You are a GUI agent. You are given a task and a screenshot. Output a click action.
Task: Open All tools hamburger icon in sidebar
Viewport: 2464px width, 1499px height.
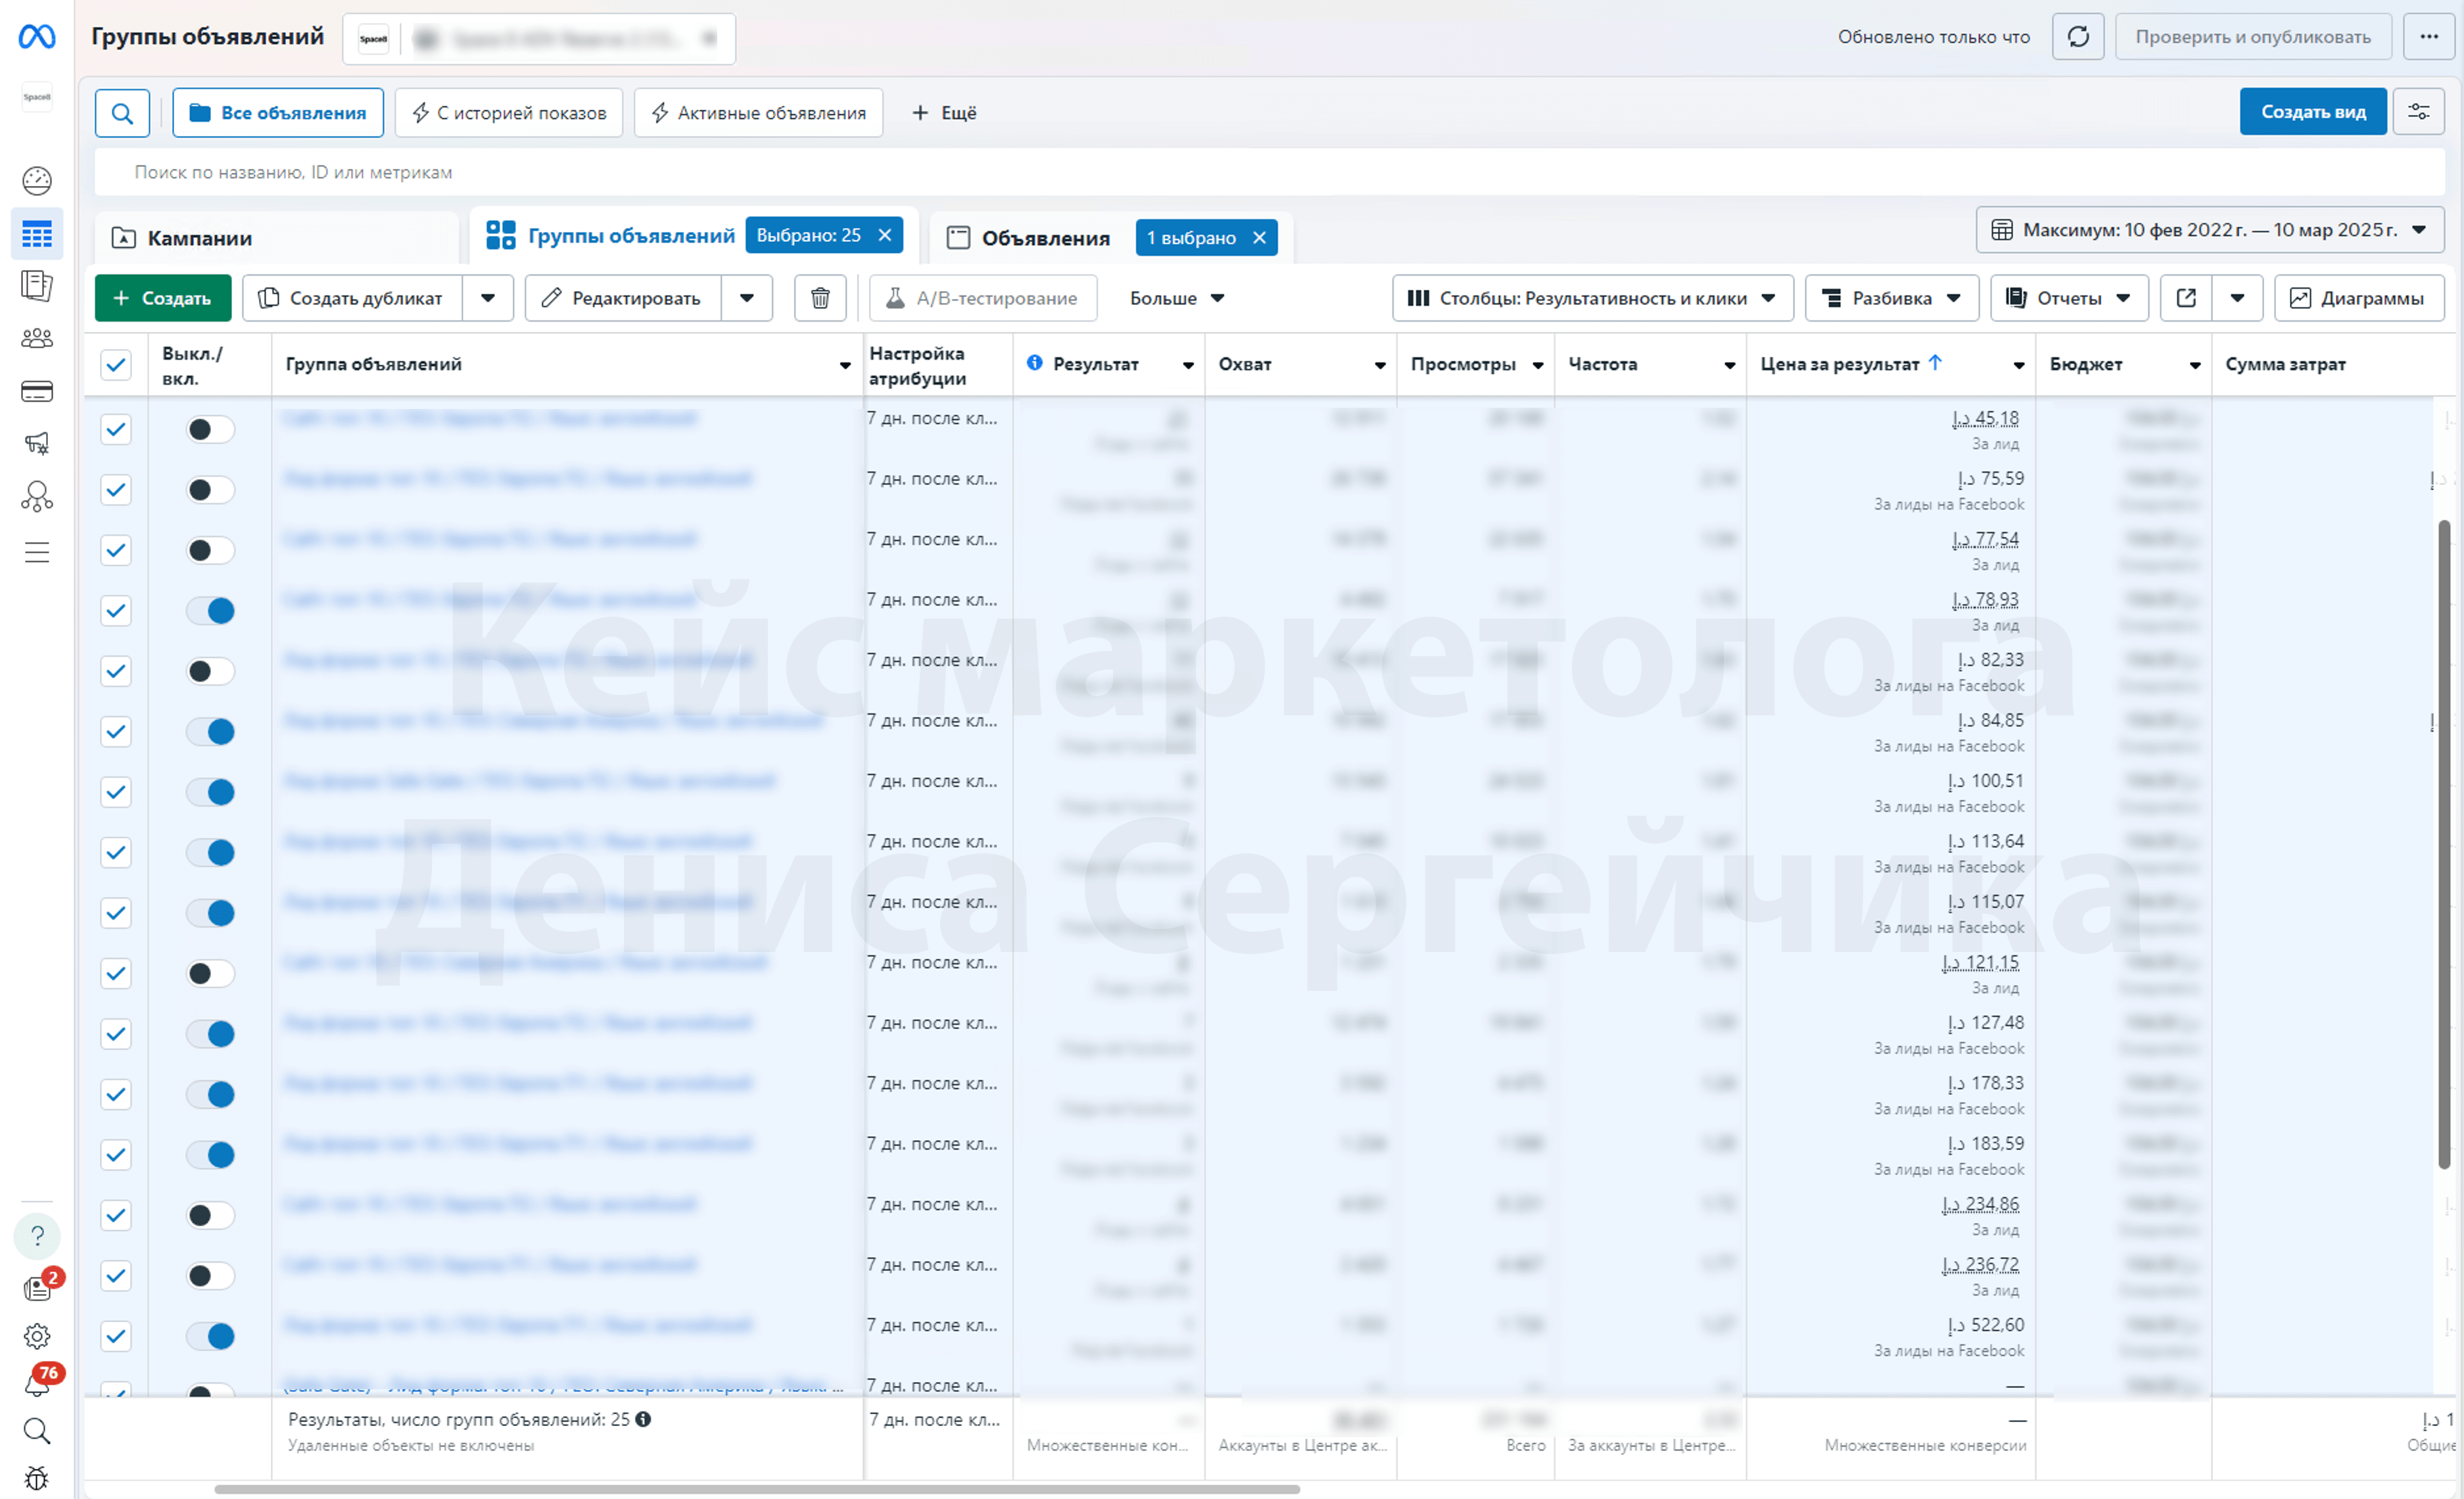pyautogui.click(x=37, y=552)
